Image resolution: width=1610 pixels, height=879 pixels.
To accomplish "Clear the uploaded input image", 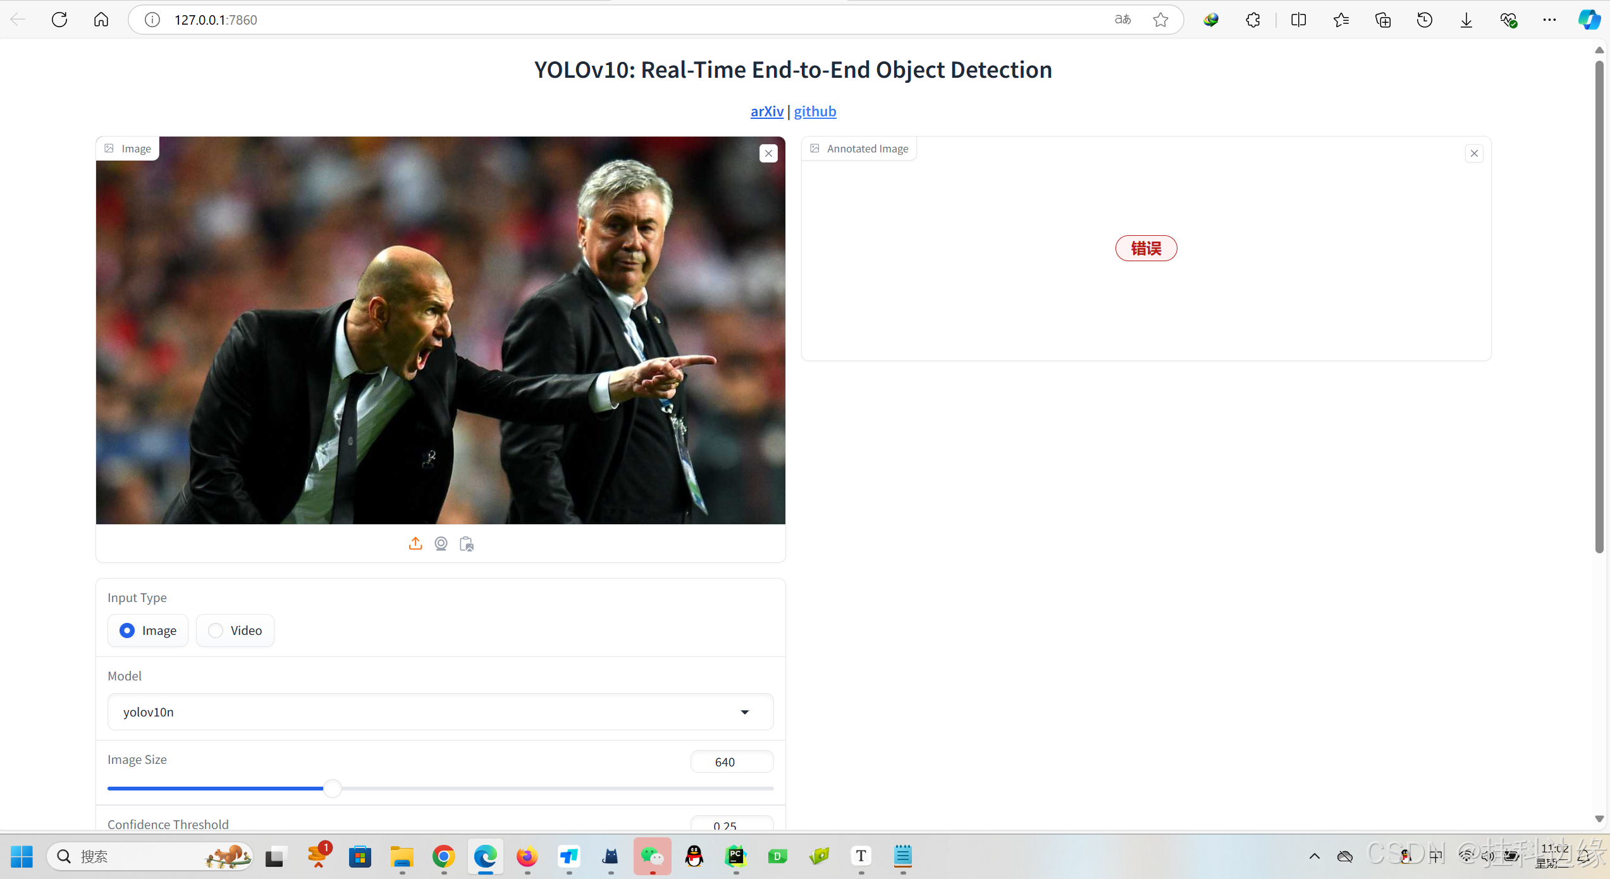I will coord(768,154).
